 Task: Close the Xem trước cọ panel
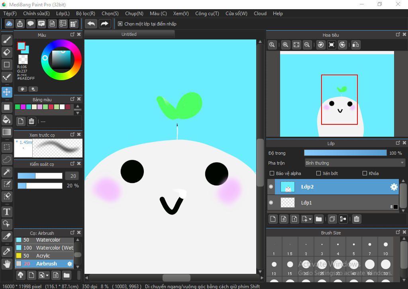point(79,134)
